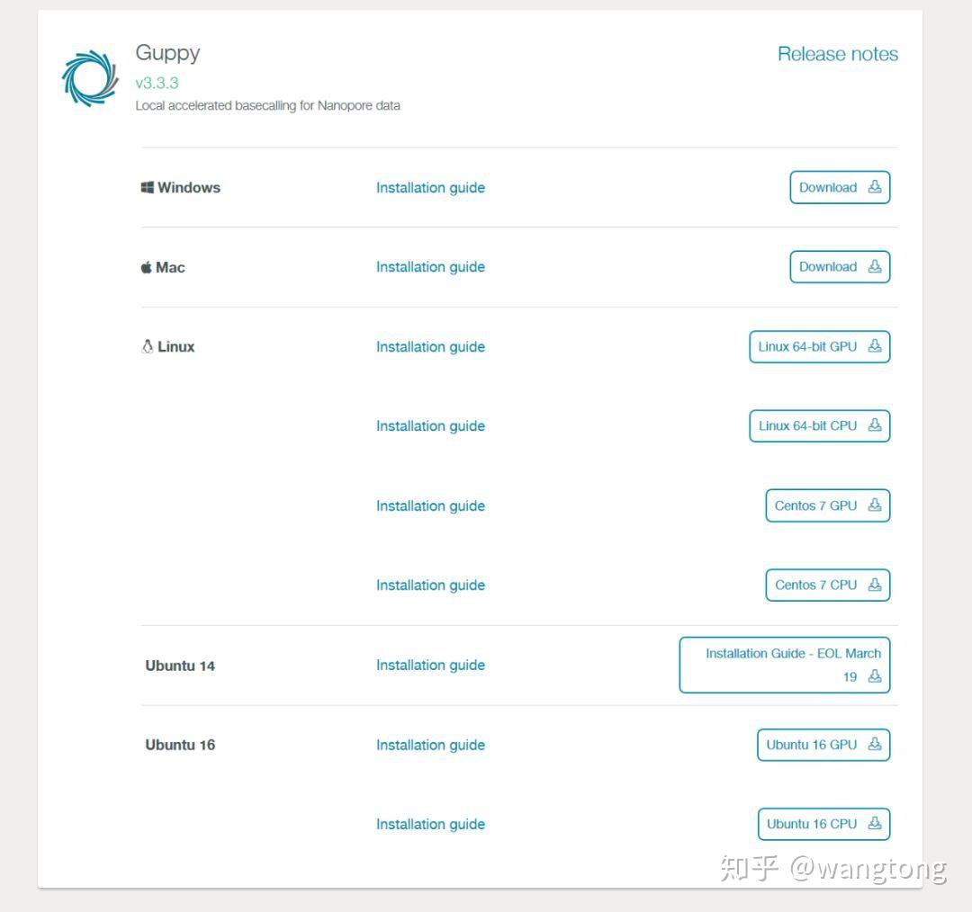972x912 pixels.
Task: Open the Installation guide for Ubuntu 16
Action: tap(430, 745)
